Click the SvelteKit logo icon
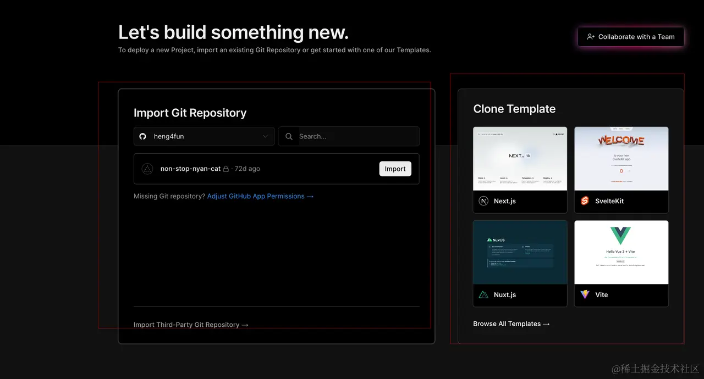This screenshot has height=379, width=704. click(x=585, y=201)
